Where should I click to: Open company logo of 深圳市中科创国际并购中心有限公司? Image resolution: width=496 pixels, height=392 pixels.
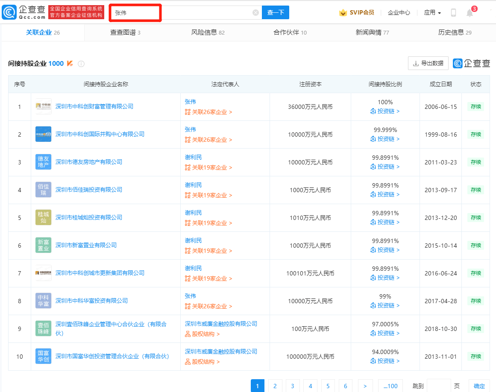click(43, 135)
